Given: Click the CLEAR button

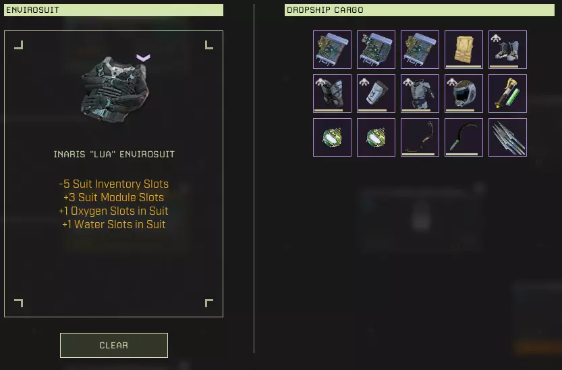Looking at the screenshot, I should point(114,345).
